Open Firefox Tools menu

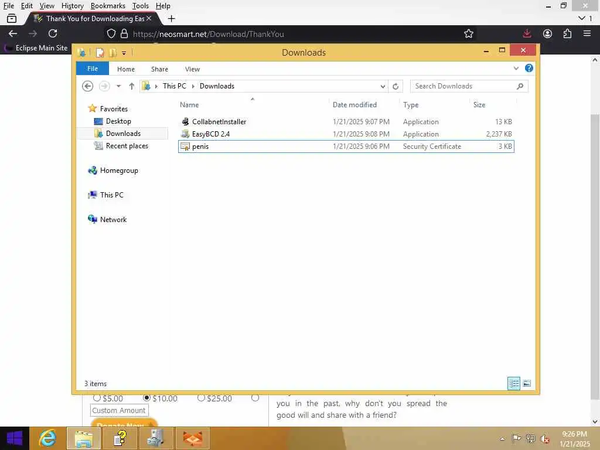141,6
